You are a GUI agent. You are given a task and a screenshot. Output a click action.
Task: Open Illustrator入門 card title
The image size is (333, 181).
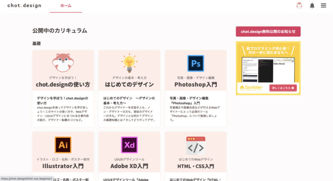63,166
